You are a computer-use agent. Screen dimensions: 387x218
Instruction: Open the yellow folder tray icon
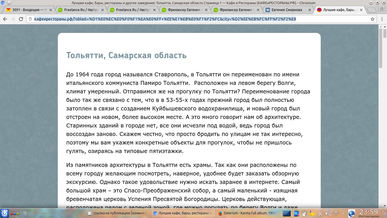point(312,213)
